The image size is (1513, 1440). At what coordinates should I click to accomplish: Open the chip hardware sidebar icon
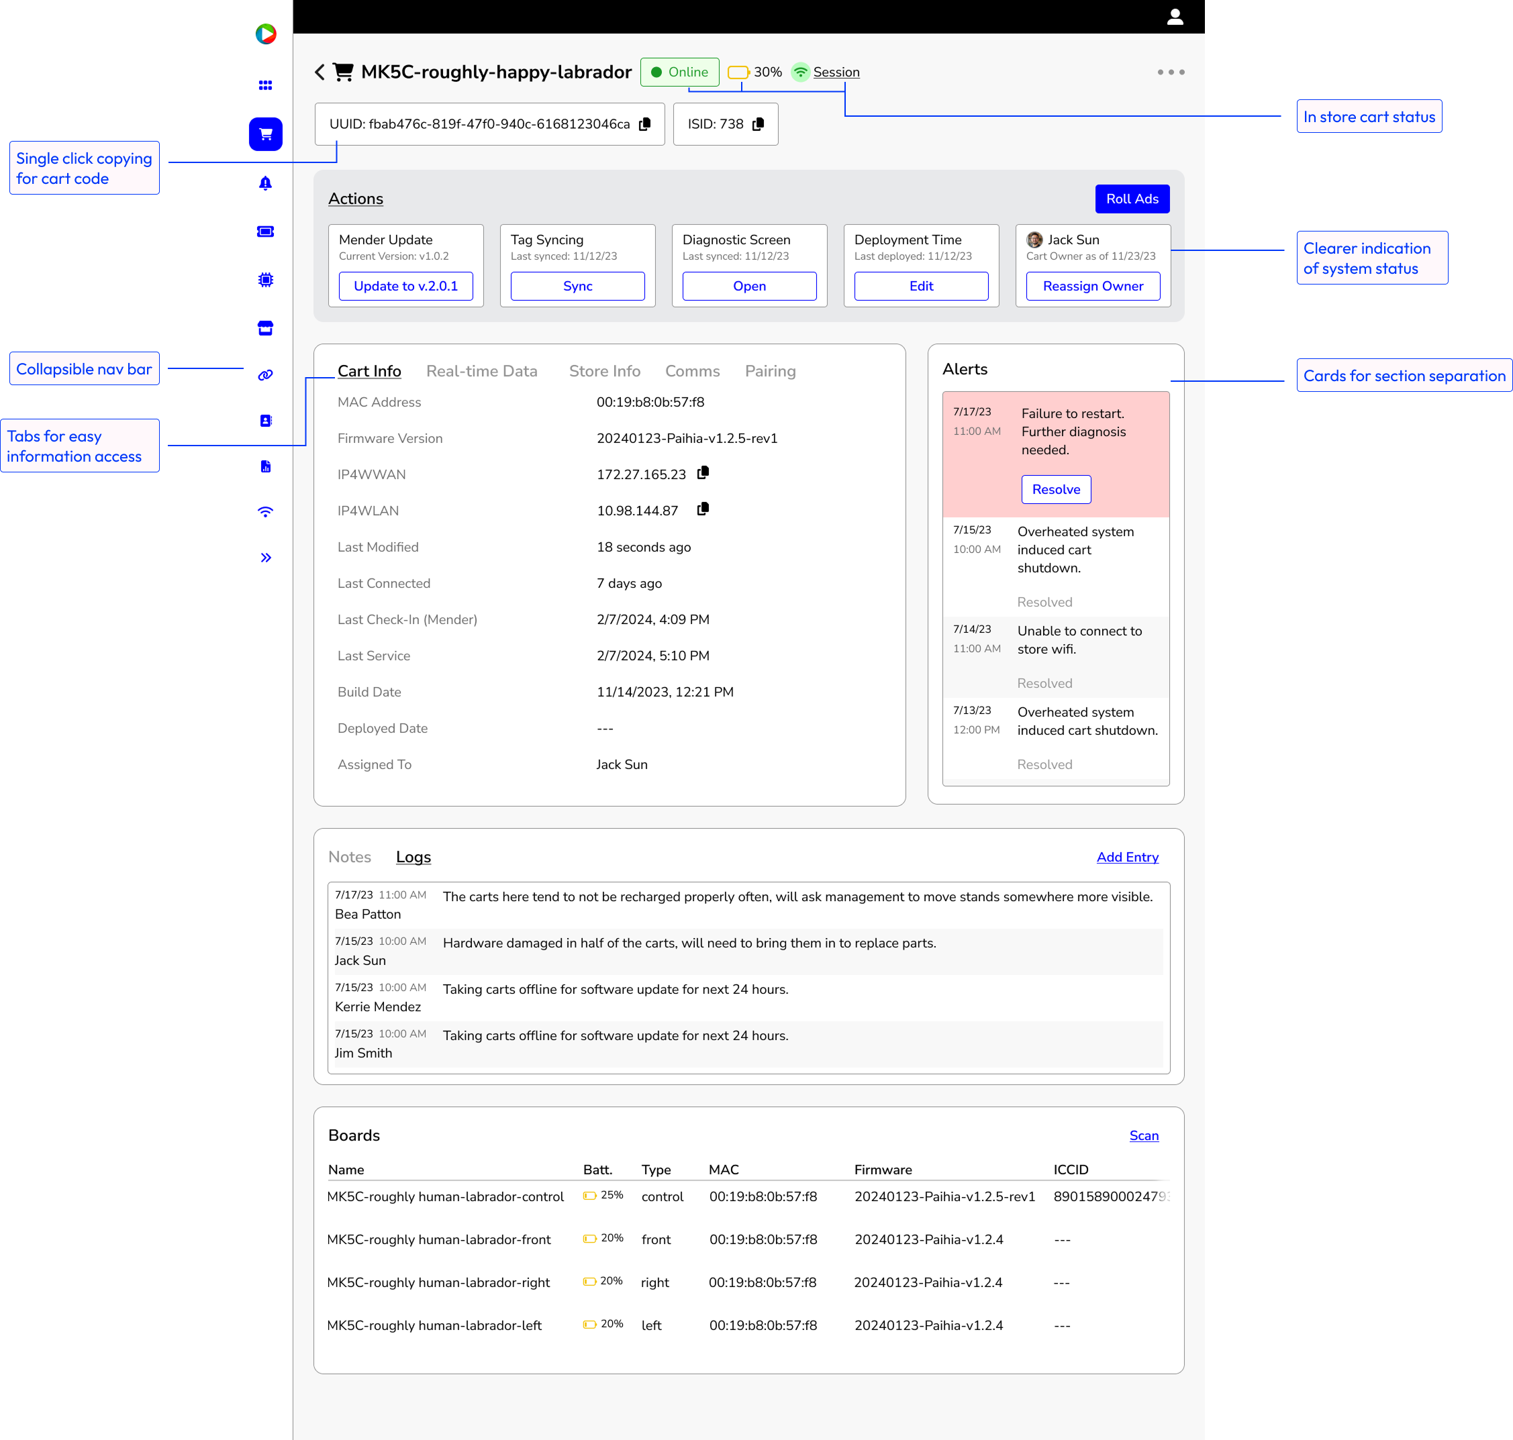click(x=266, y=280)
